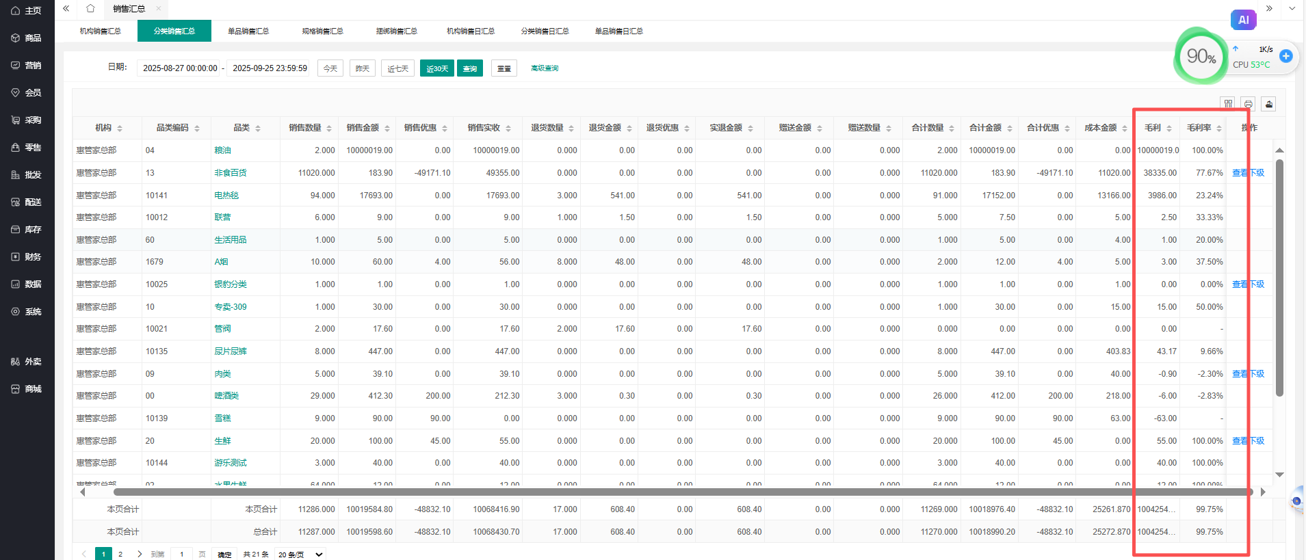Click the blue plus on CPU widget
The height and width of the screenshot is (560, 1306).
click(x=1286, y=56)
